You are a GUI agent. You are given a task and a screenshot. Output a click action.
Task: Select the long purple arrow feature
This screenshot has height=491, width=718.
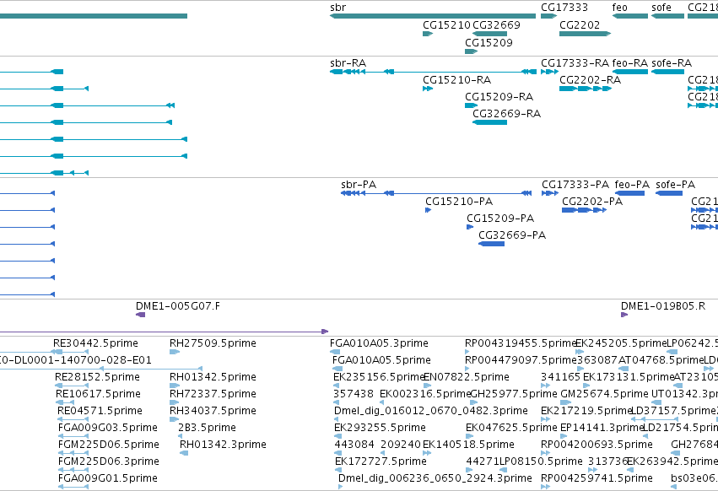point(164,332)
